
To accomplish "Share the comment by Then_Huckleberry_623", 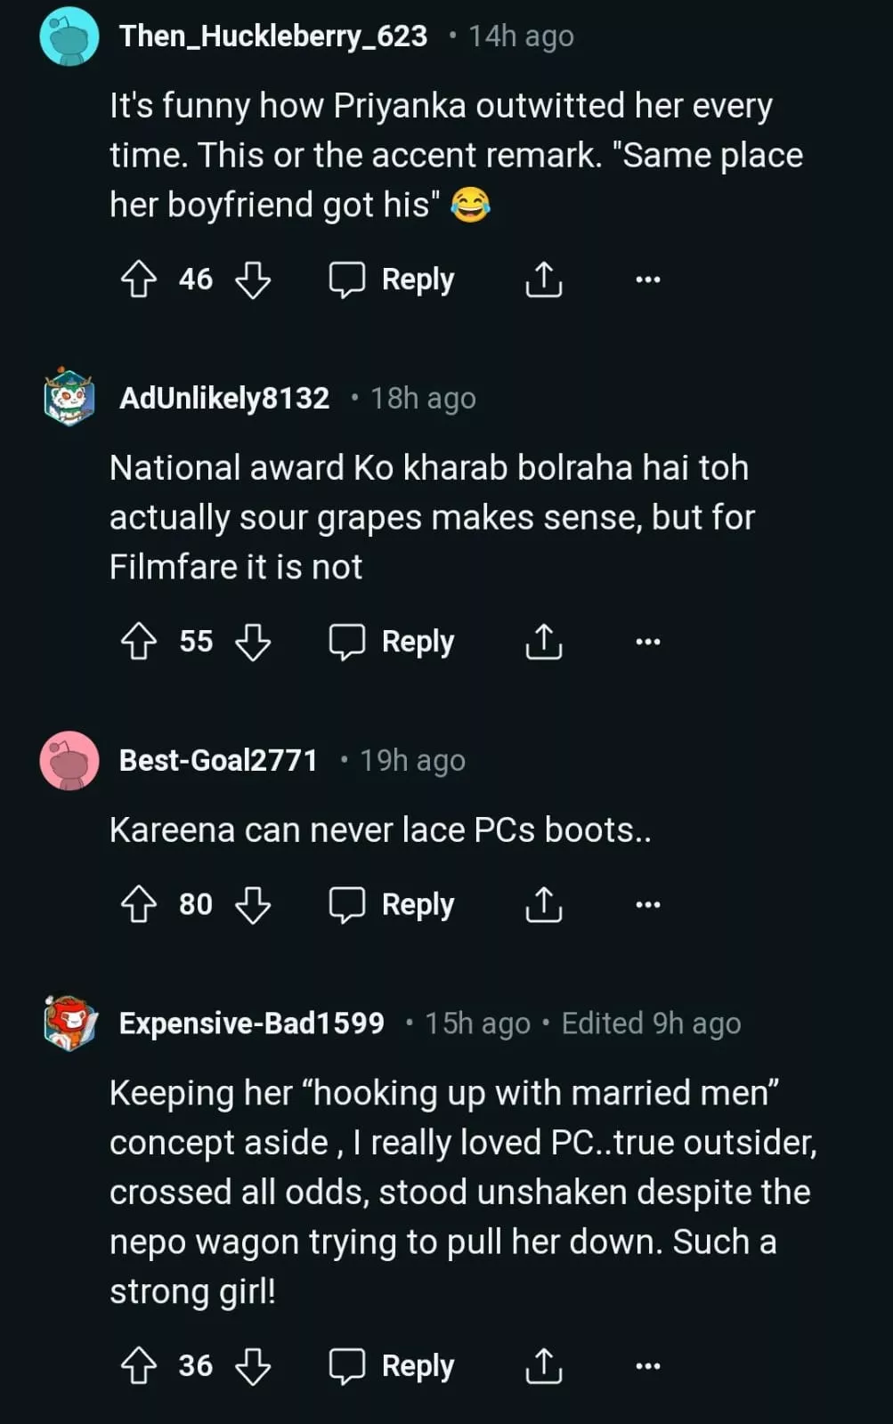I will [x=543, y=279].
